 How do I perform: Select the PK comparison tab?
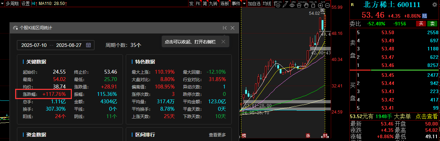(x=198, y=4)
